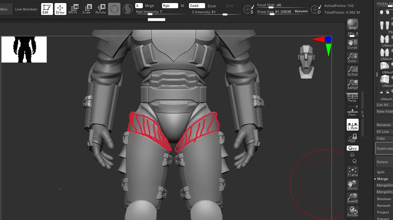Click the MergeVisible button
This screenshot has height=220, width=393.
(x=384, y=192)
